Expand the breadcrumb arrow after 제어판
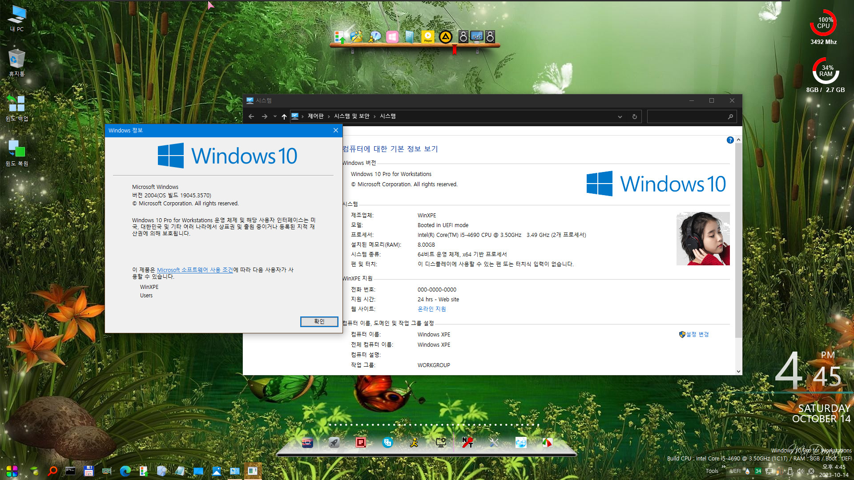854x480 pixels. [x=329, y=116]
